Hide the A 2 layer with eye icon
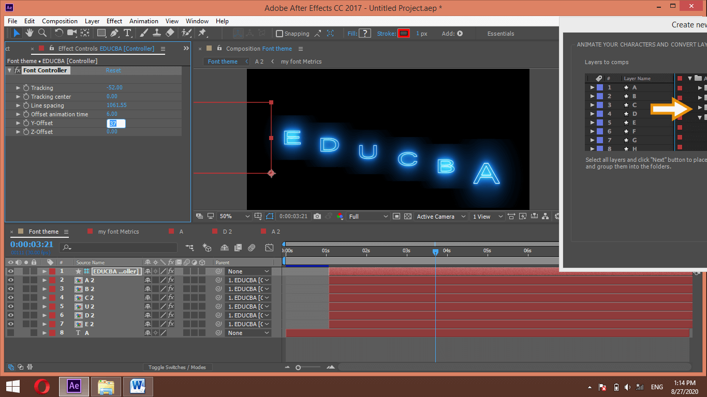This screenshot has width=707, height=397. tap(10, 280)
